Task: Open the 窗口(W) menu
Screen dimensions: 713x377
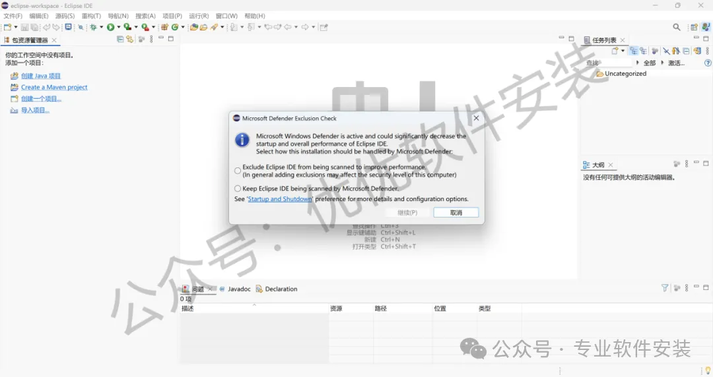Action: tap(226, 16)
